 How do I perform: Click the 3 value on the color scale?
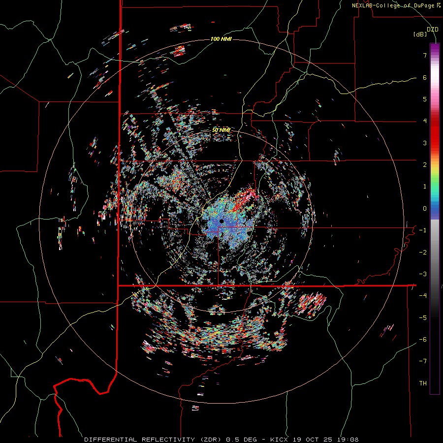425,143
